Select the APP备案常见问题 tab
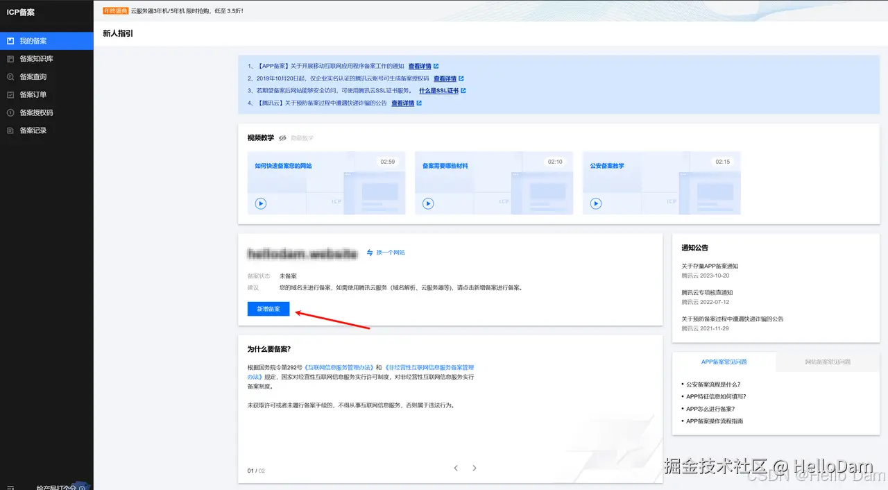Screen dimensions: 888x490 (x=724, y=362)
